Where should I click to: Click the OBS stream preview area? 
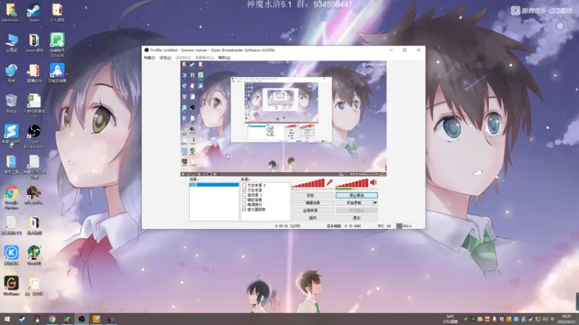pyautogui.click(x=283, y=118)
